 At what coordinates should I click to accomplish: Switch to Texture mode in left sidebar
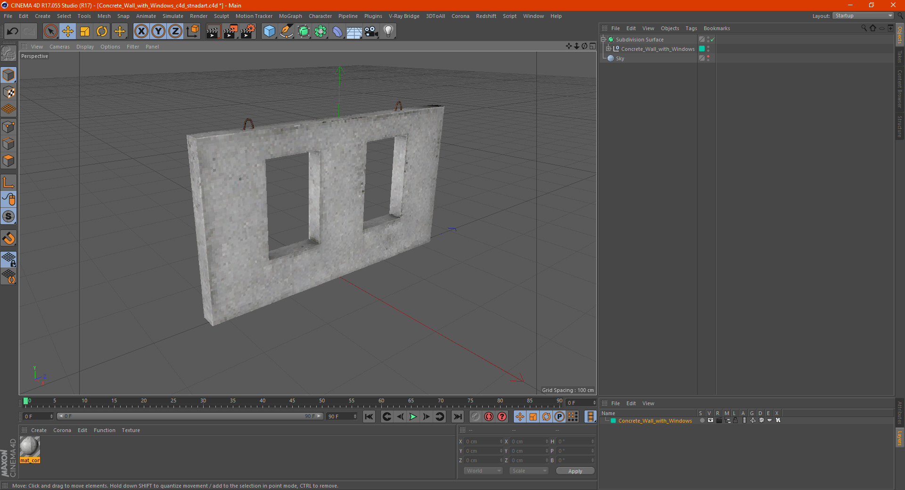[x=8, y=92]
